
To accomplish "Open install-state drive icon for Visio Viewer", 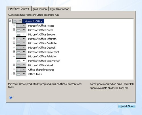I will coord(18,61).
